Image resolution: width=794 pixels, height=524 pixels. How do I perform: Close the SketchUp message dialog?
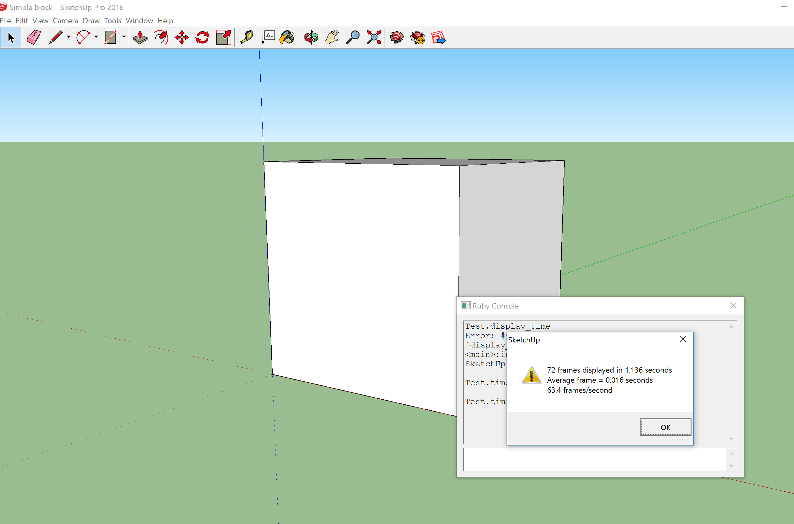[x=683, y=340]
